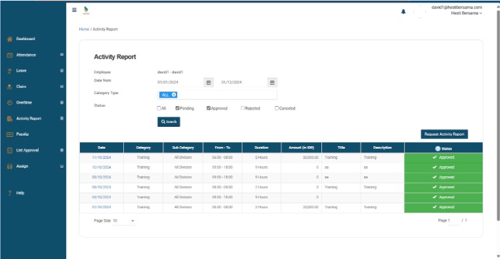Click the Leave sidebar icon
Image resolution: width=500 pixels, height=259 pixels.
click(10, 71)
